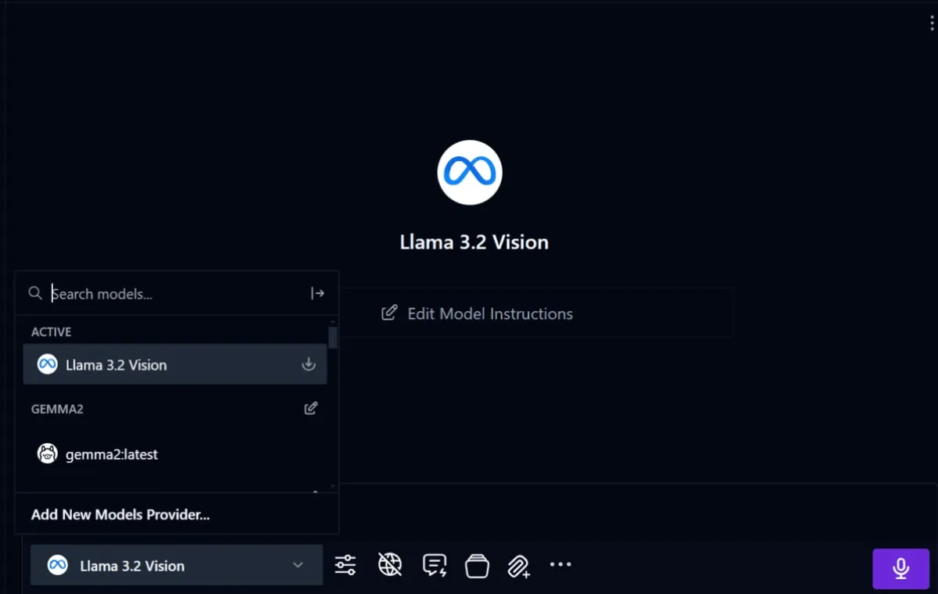
Task: Click the ACTIVE section header text
Action: pos(51,332)
